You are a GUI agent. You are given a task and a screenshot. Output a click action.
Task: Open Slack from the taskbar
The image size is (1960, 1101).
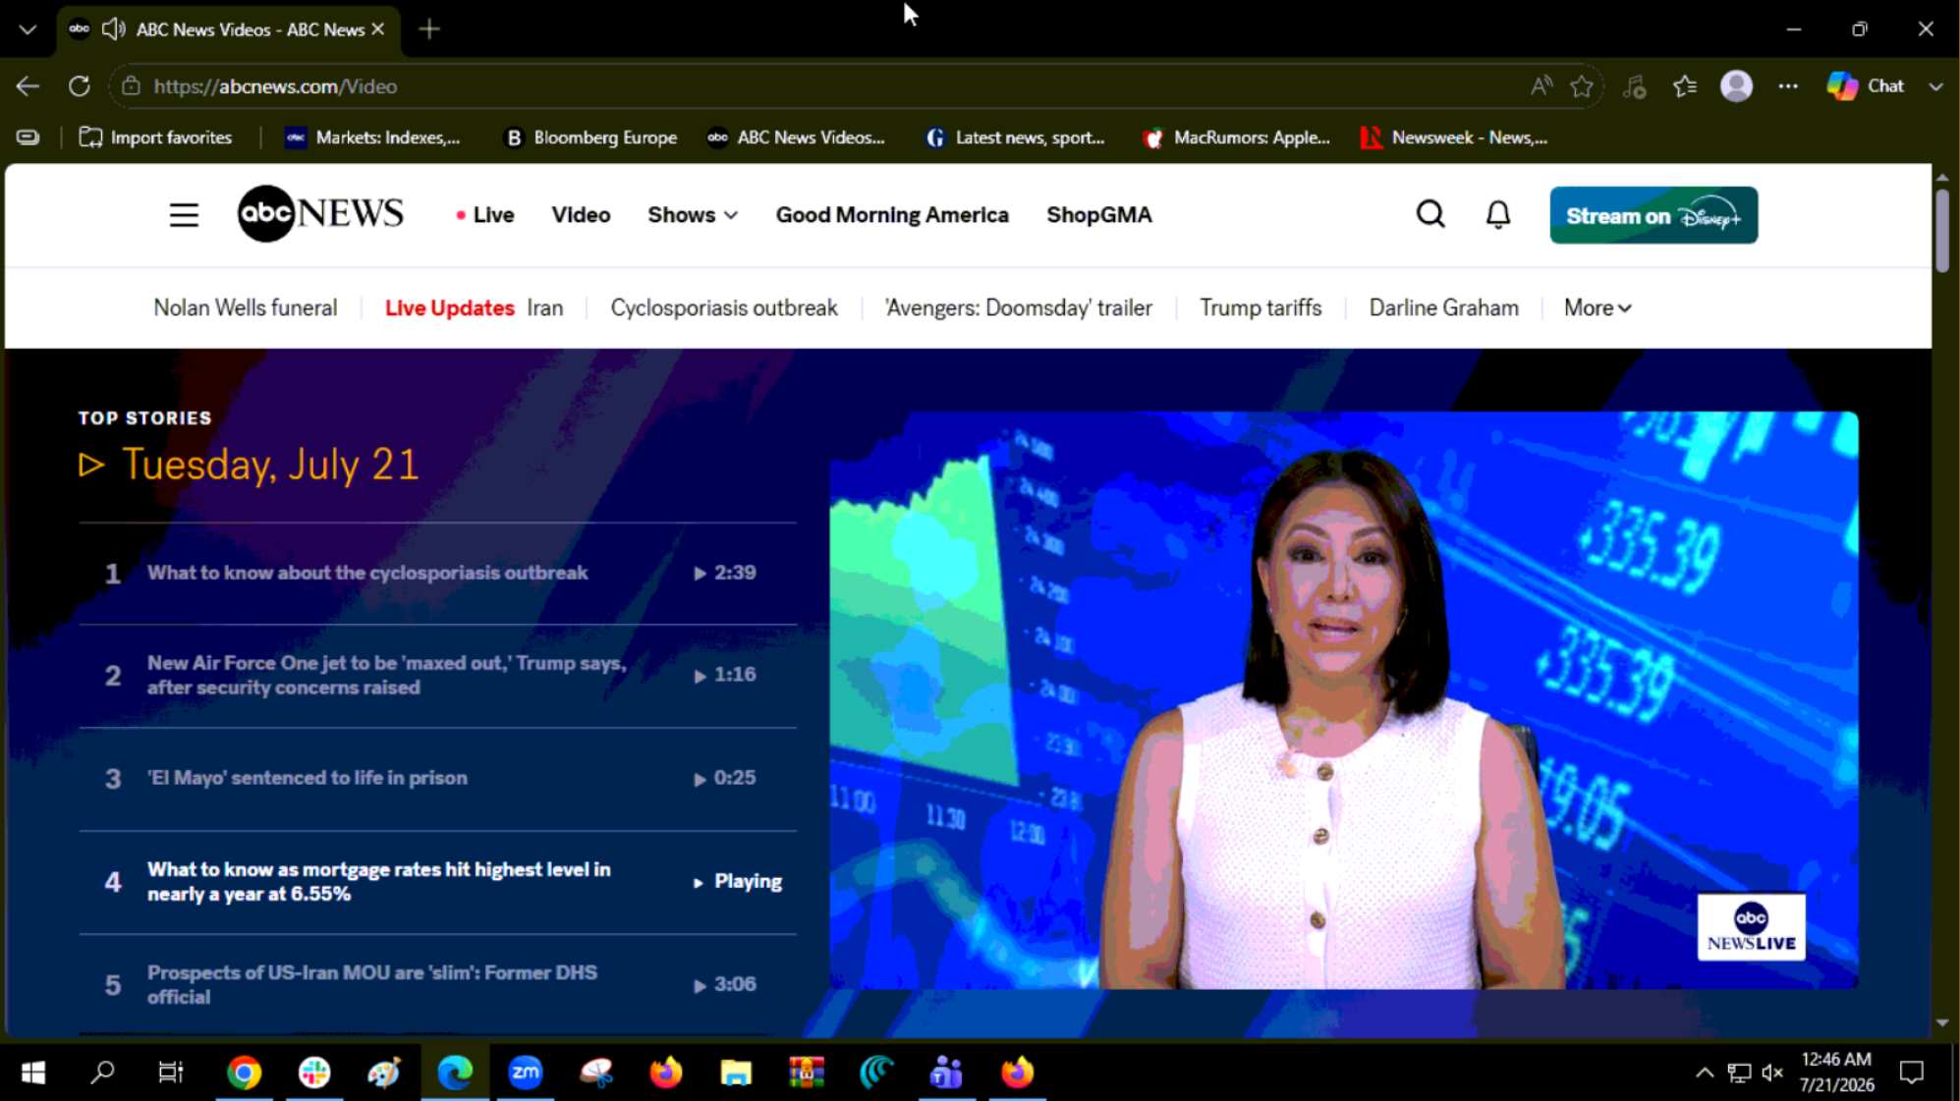314,1073
